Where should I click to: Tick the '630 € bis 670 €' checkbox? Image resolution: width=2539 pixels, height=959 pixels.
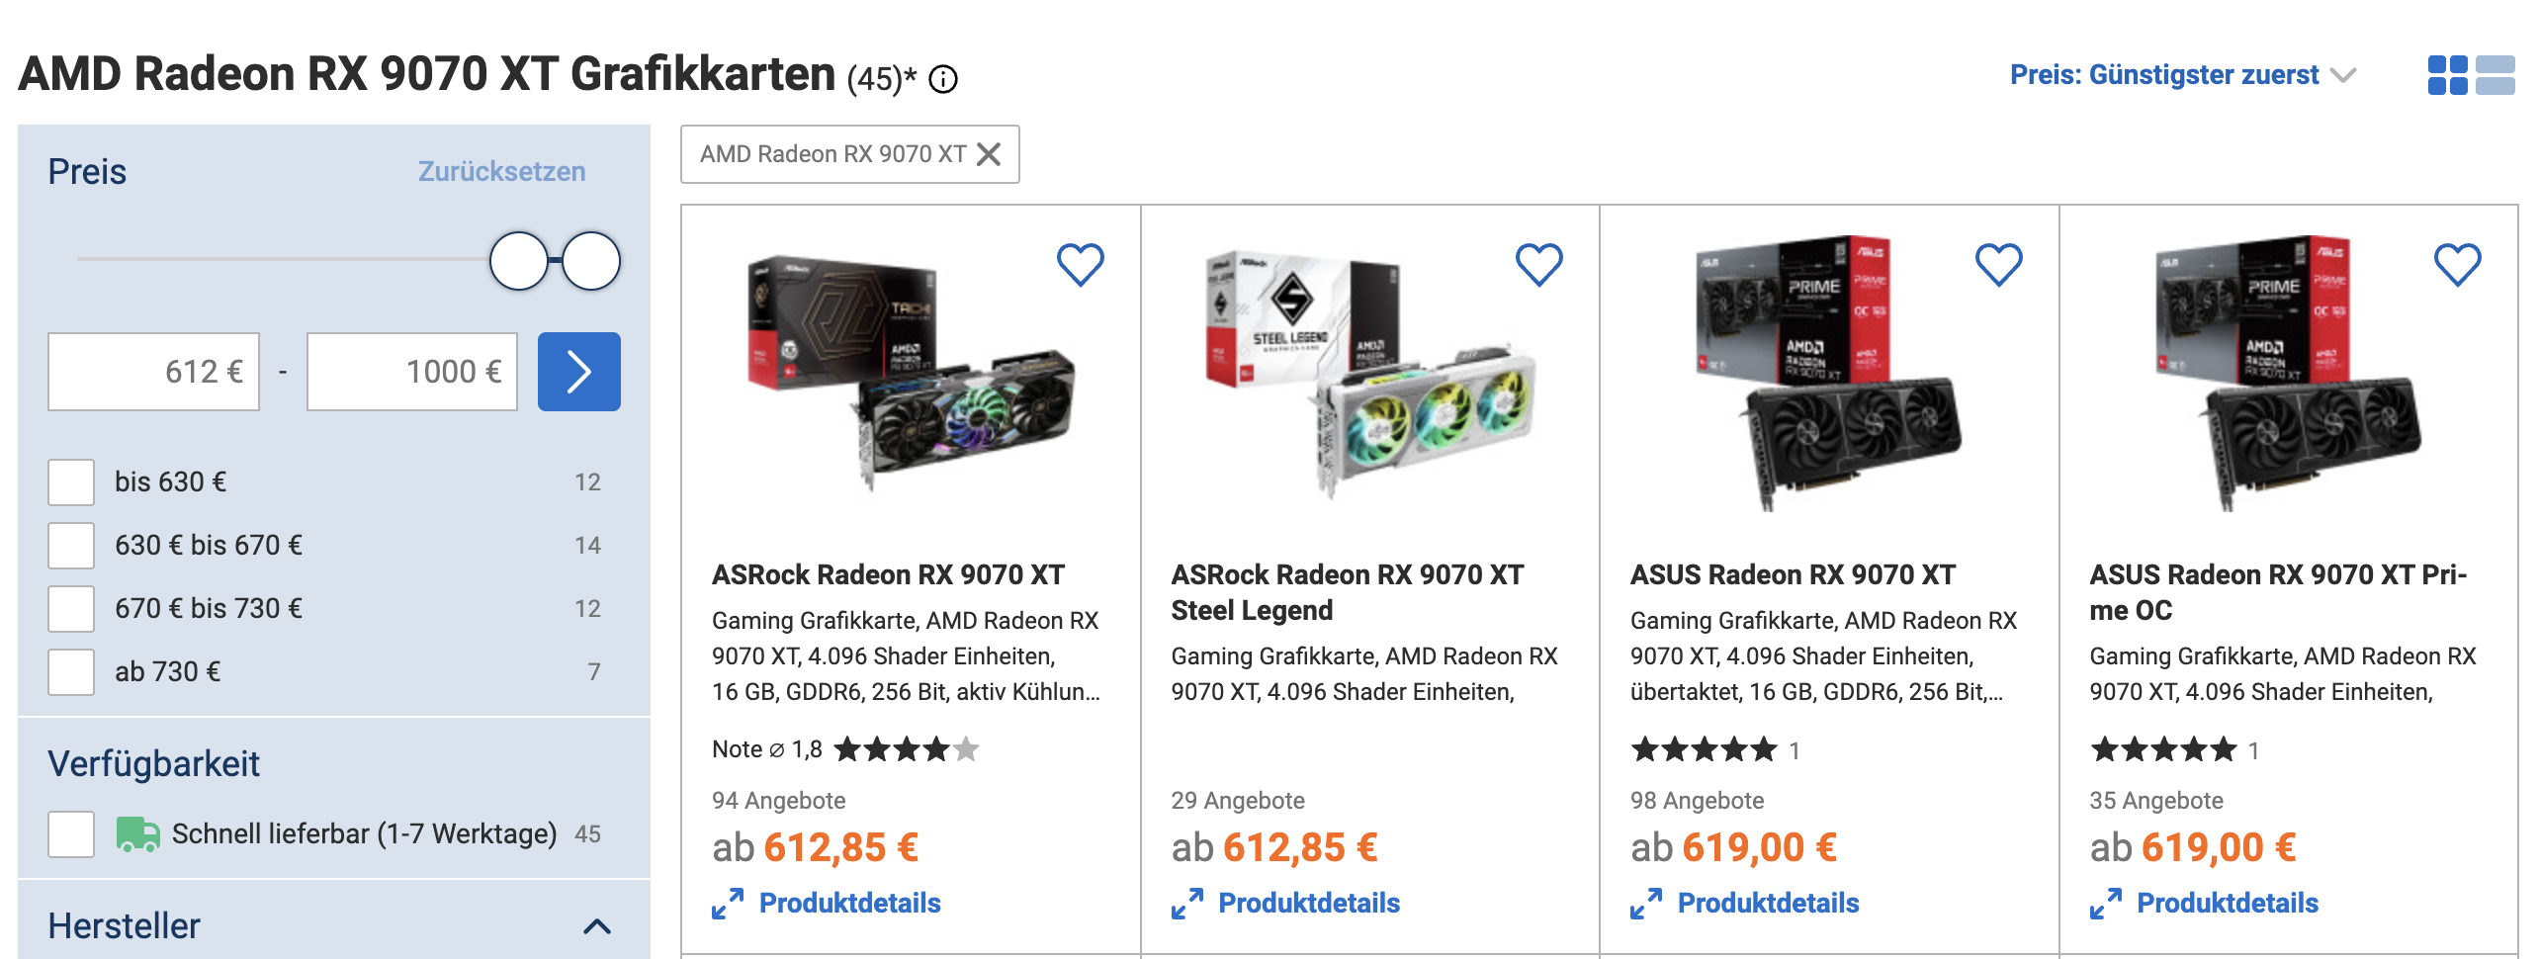click(x=71, y=546)
